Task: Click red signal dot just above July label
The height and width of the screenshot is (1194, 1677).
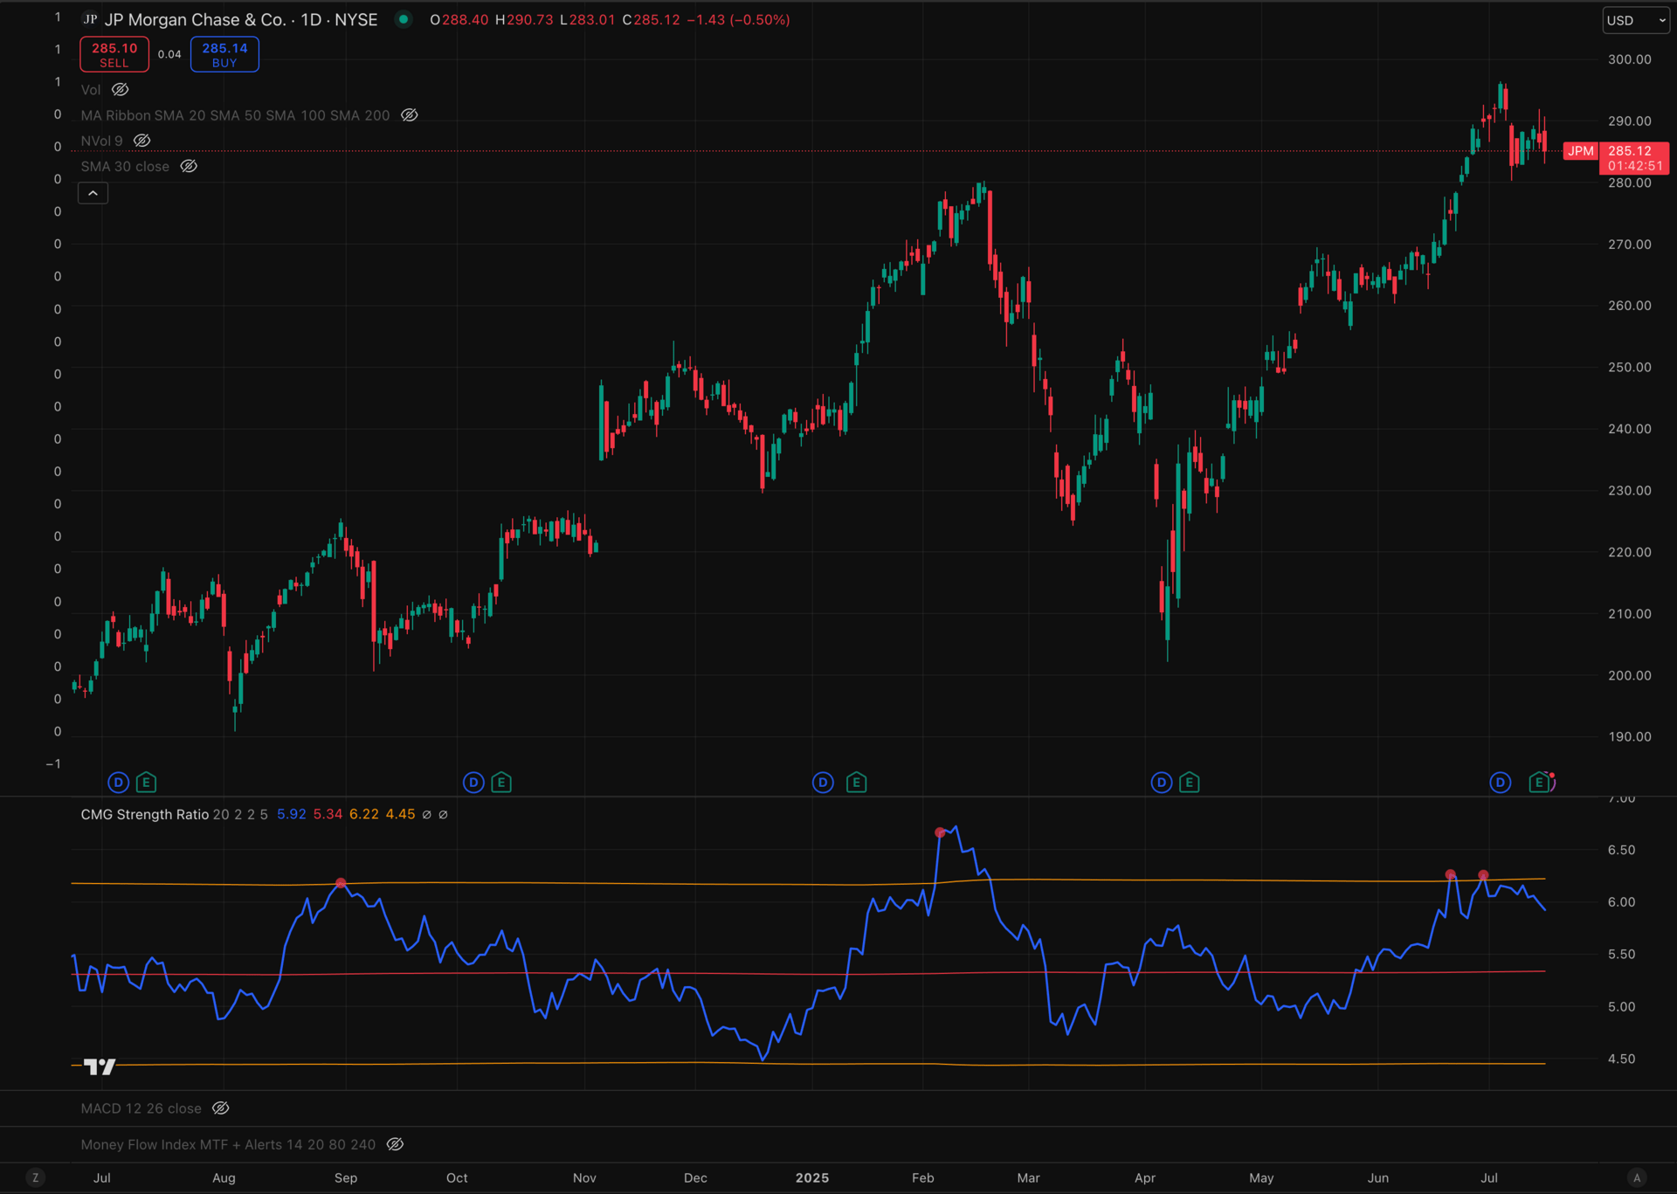Action: (1483, 875)
